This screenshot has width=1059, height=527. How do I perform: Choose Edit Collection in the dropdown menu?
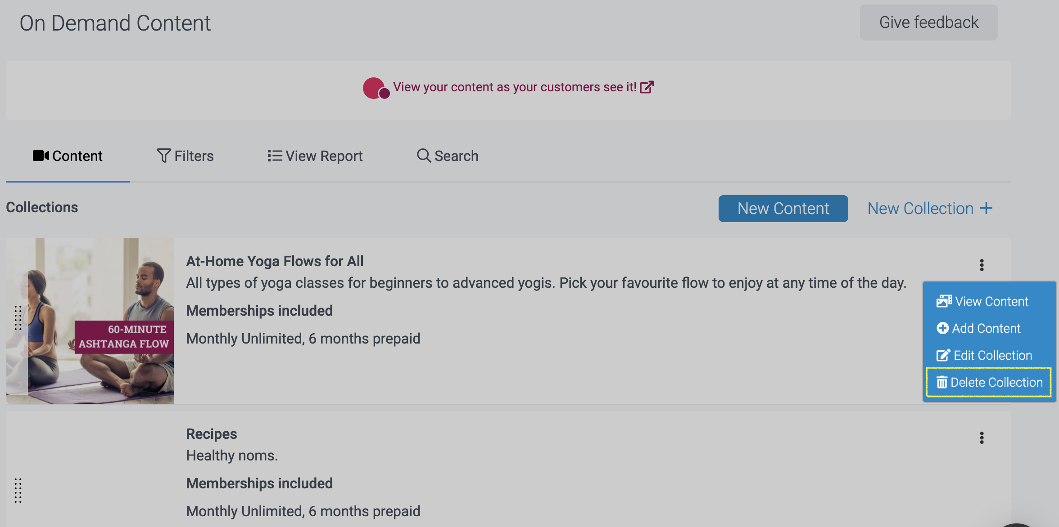click(985, 355)
